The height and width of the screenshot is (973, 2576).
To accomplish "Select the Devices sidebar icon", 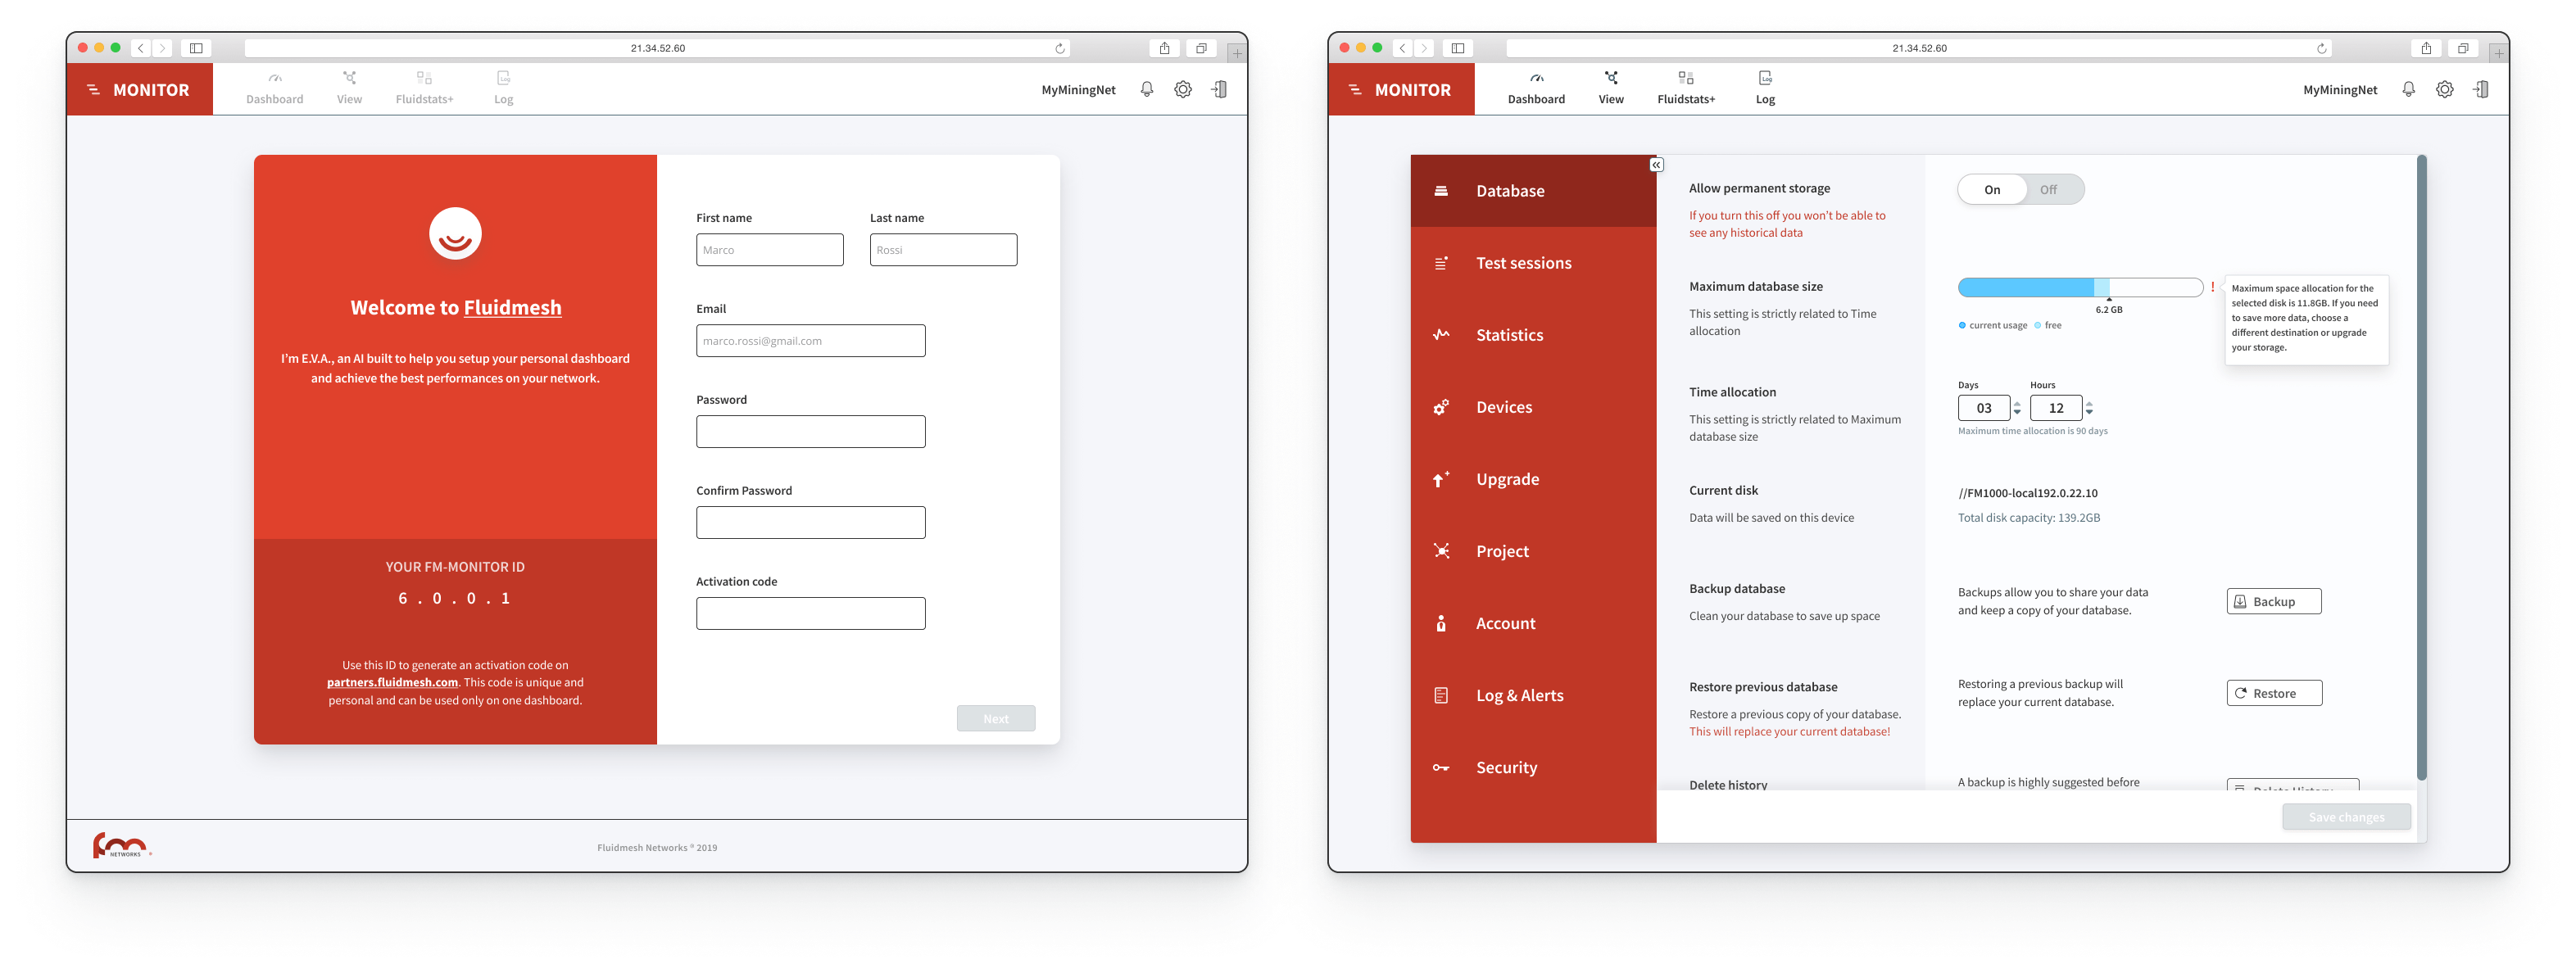I will click(x=1442, y=405).
